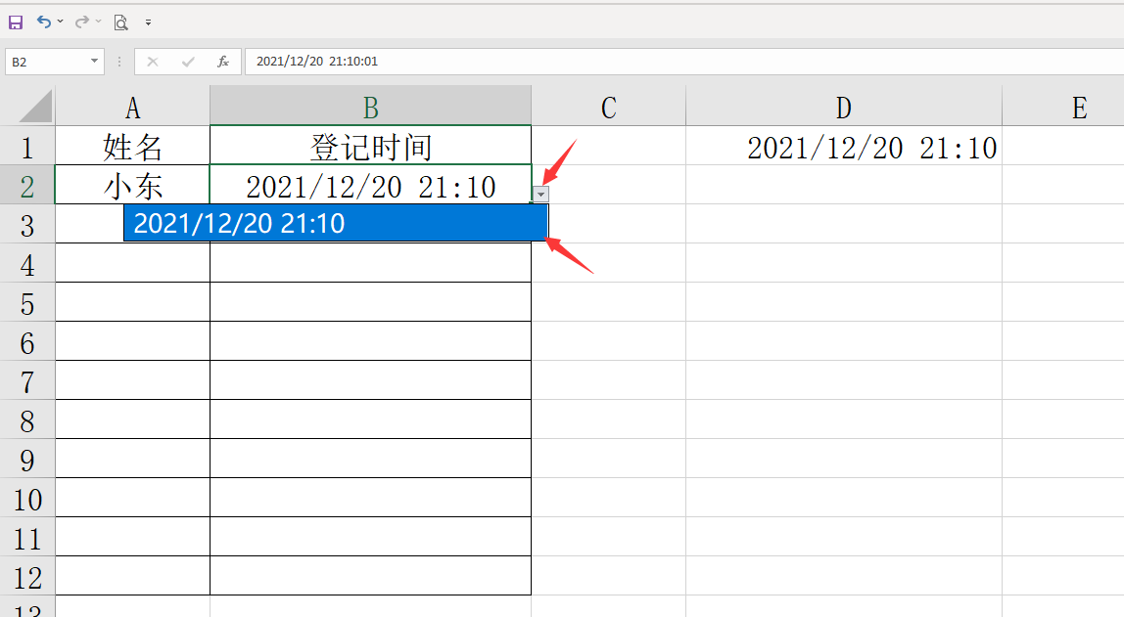The height and width of the screenshot is (617, 1124).
Task: Click data validation dropdown arrow beside B2
Action: pos(541,195)
